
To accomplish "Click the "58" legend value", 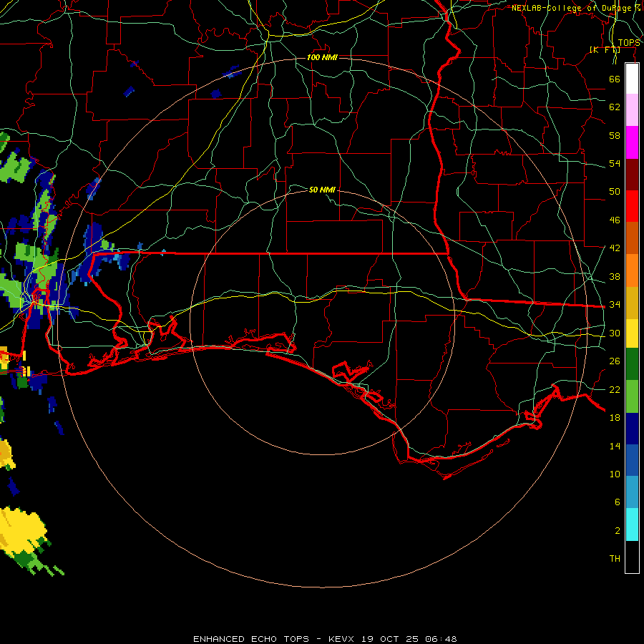I will tap(615, 135).
